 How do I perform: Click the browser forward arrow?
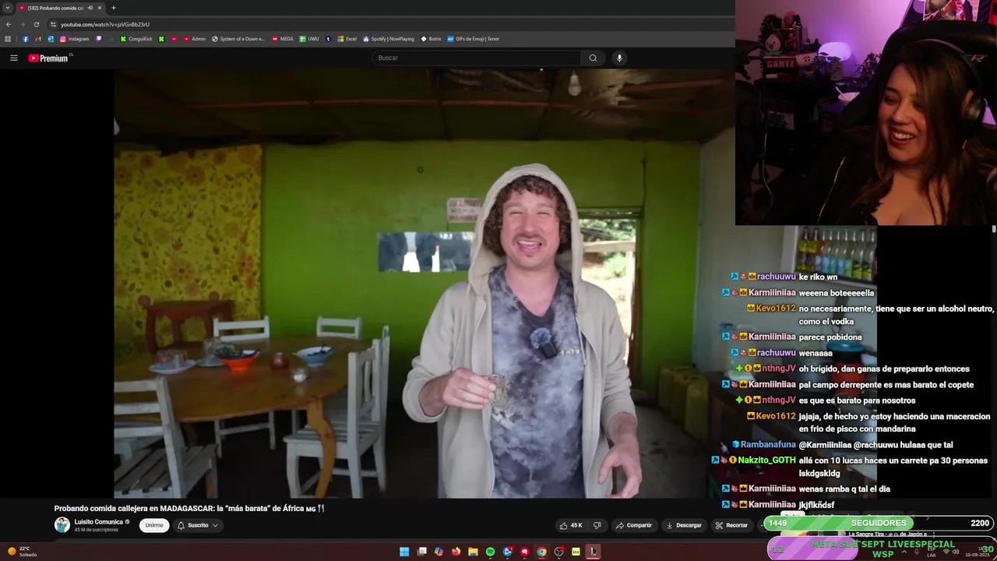click(x=22, y=24)
